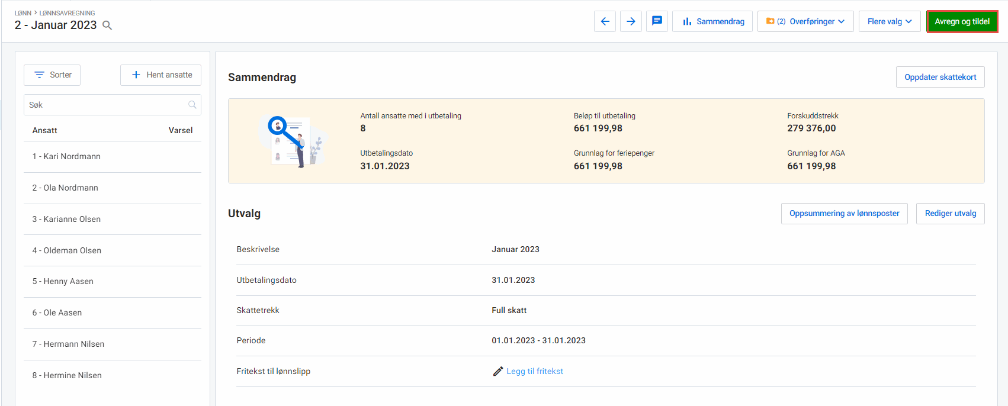Open Sammendrag with bar chart icon

712,21
